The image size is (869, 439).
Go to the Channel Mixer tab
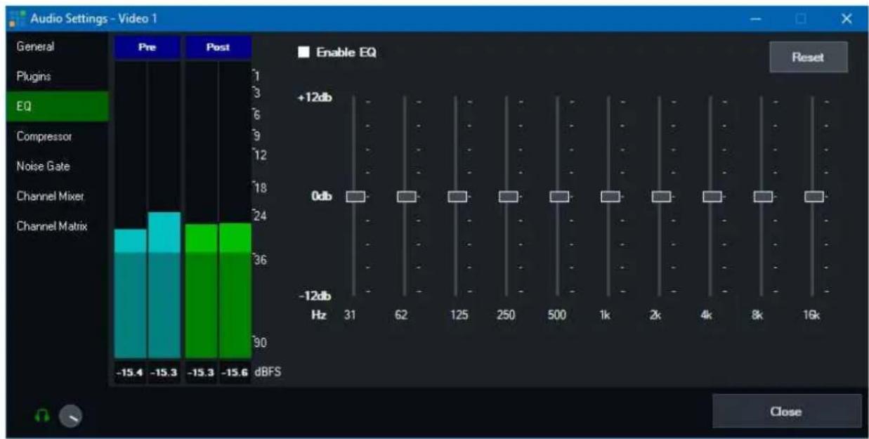(55, 197)
